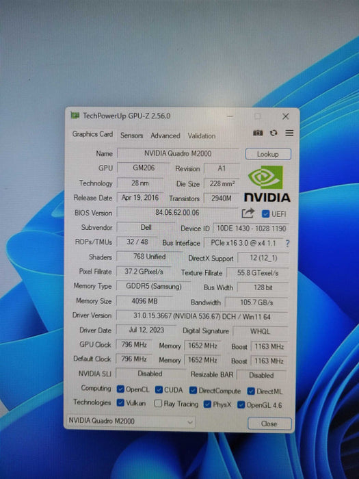Click the Name field showing NVIDIA Quadro M2000
The height and width of the screenshot is (479, 359).
pyautogui.click(x=178, y=153)
